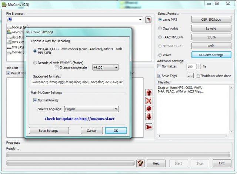The height and width of the screenshot is (174, 237).
Task: Click the red cube clear list icon
Action: 149,109
